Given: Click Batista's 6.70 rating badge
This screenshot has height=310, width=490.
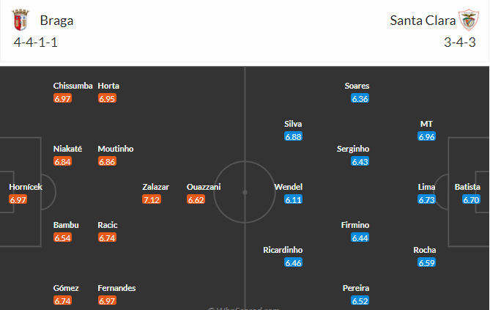Looking at the screenshot, I should coord(471,199).
